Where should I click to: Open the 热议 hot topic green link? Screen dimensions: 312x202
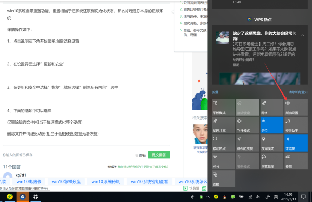(143, 167)
